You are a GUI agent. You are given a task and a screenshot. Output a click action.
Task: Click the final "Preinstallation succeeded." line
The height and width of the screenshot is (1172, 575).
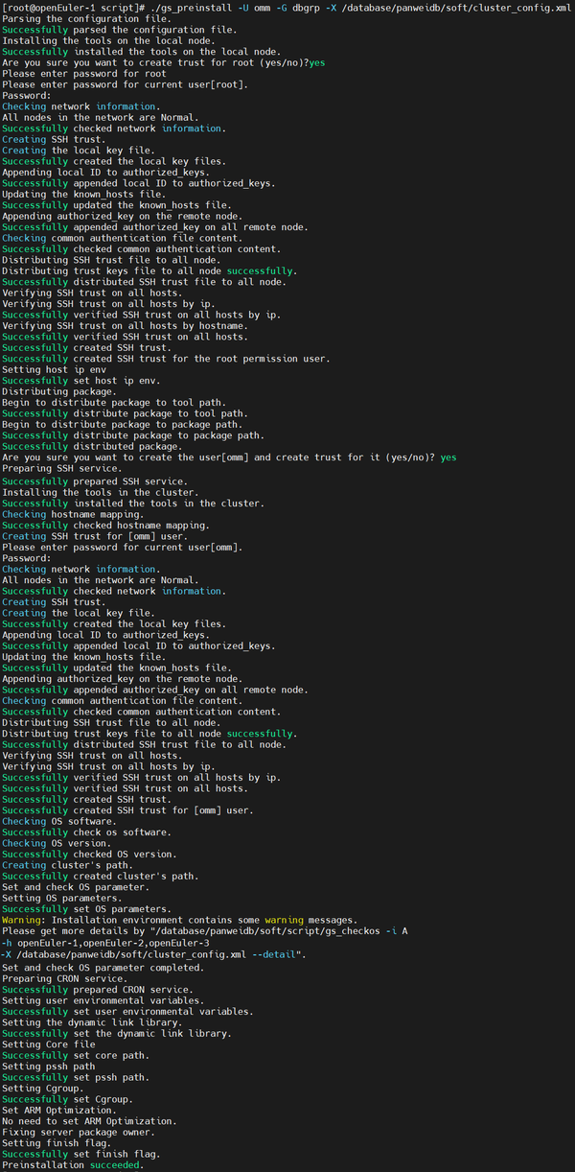pos(72,1164)
